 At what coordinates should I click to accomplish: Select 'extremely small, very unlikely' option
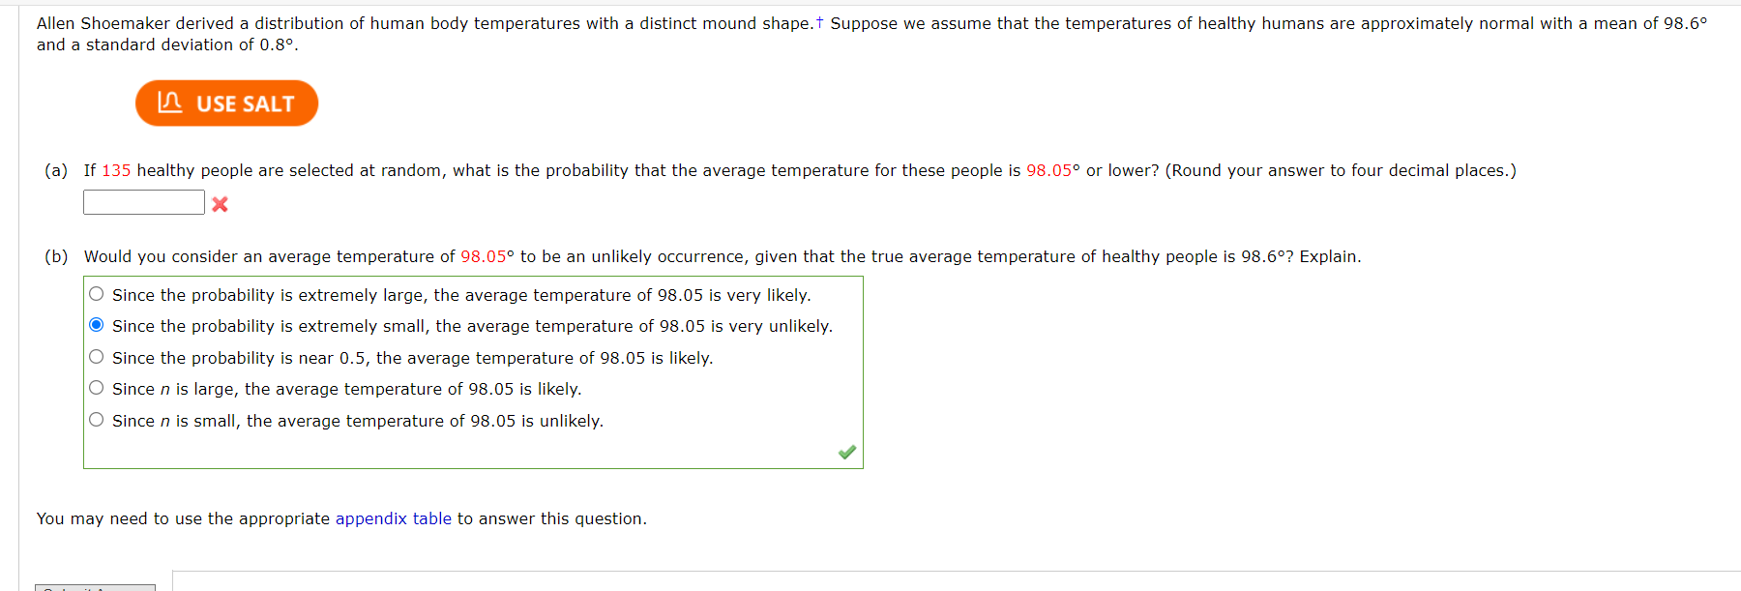tap(97, 324)
